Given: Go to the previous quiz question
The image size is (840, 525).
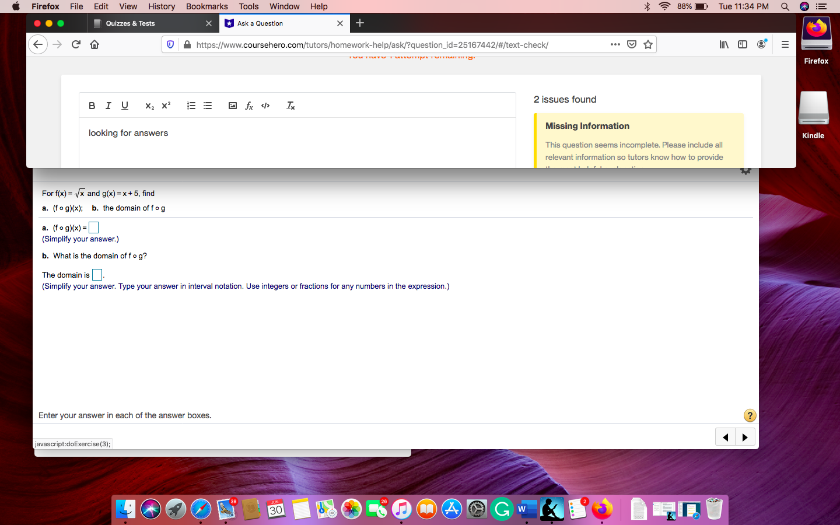Looking at the screenshot, I should coord(726,437).
